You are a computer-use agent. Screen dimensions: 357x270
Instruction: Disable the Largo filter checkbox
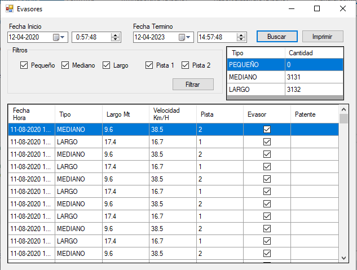click(x=106, y=65)
